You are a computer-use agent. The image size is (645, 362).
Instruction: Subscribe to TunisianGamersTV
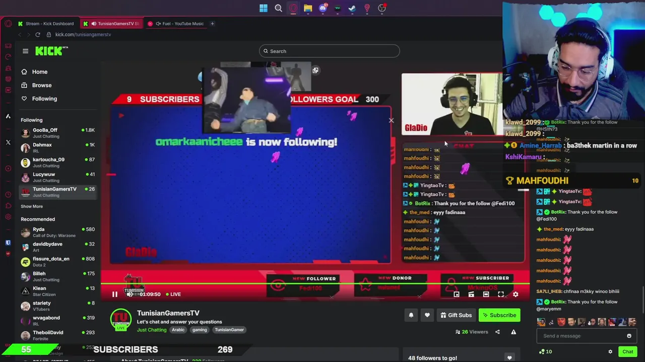pos(499,315)
